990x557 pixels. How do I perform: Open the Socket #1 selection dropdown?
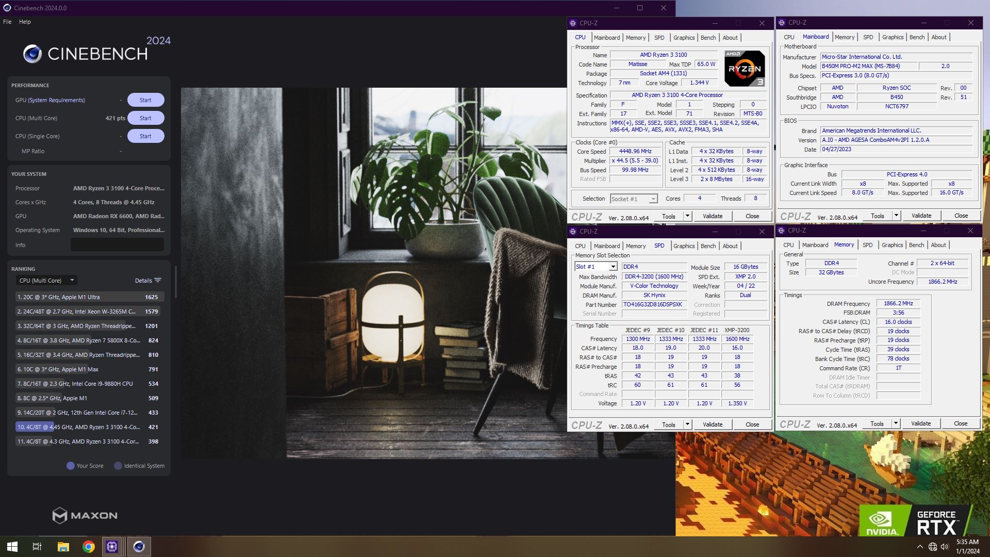point(634,199)
